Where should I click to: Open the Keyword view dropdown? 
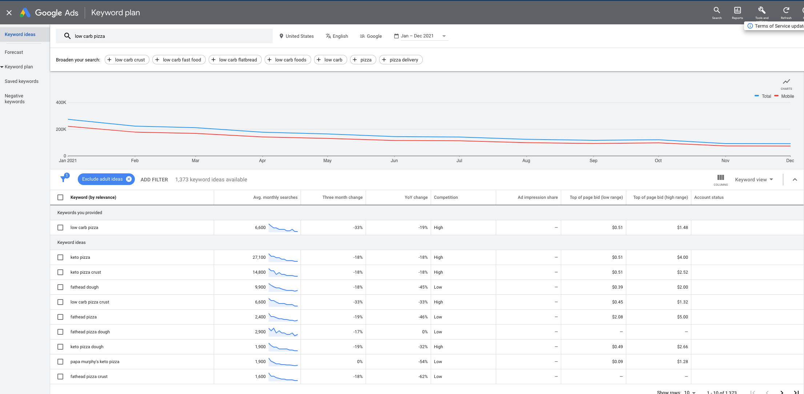click(754, 180)
